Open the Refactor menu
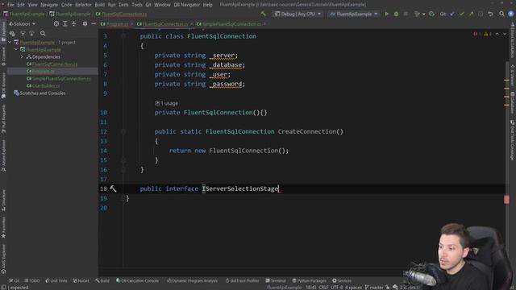Viewport: 516px width, 290px height. 83,5
